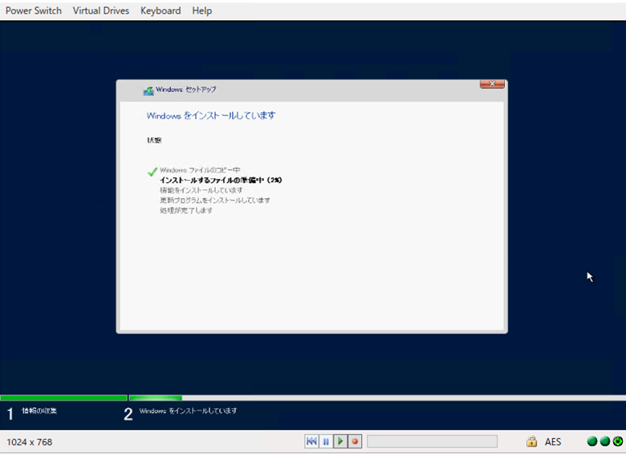Click the second green status indicator

click(605, 441)
